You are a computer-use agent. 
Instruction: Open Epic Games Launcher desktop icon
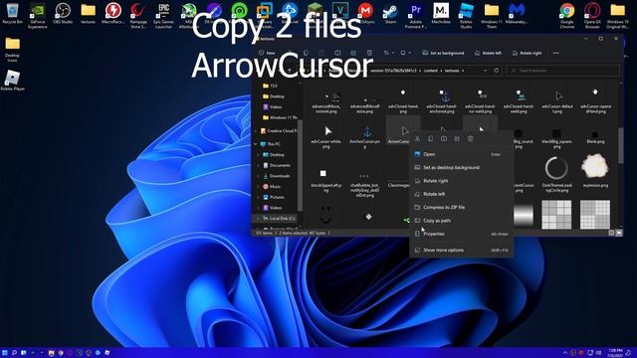point(163,16)
